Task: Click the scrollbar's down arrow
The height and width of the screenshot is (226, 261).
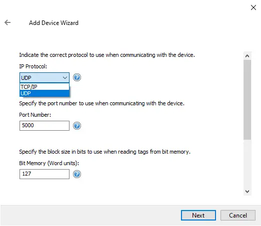Action: click(x=247, y=192)
